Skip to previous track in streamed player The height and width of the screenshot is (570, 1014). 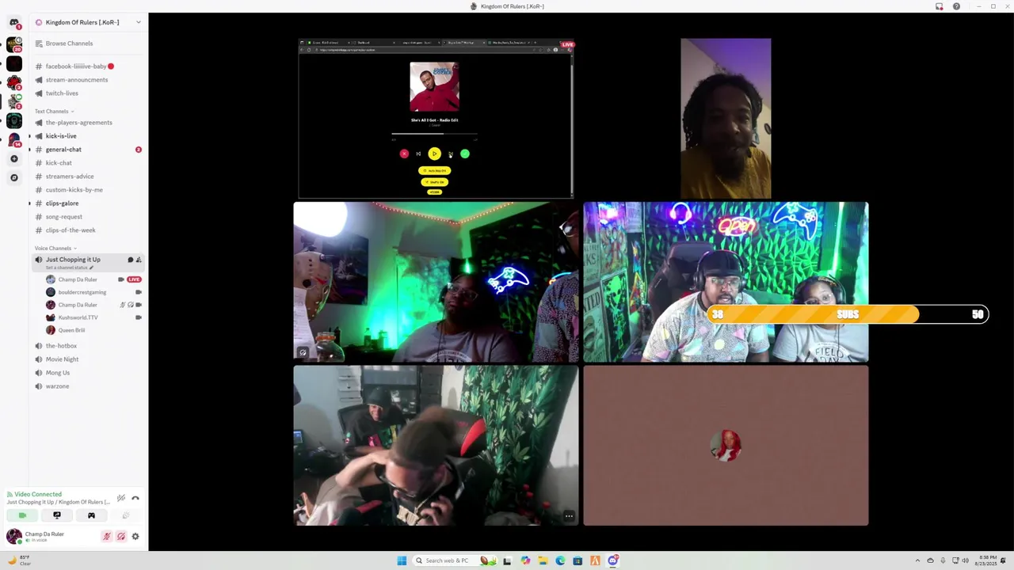pyautogui.click(x=418, y=154)
